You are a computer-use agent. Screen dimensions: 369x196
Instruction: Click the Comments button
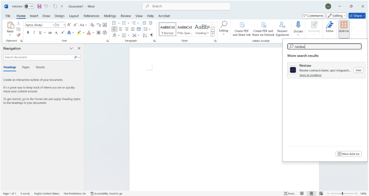tap(313, 16)
